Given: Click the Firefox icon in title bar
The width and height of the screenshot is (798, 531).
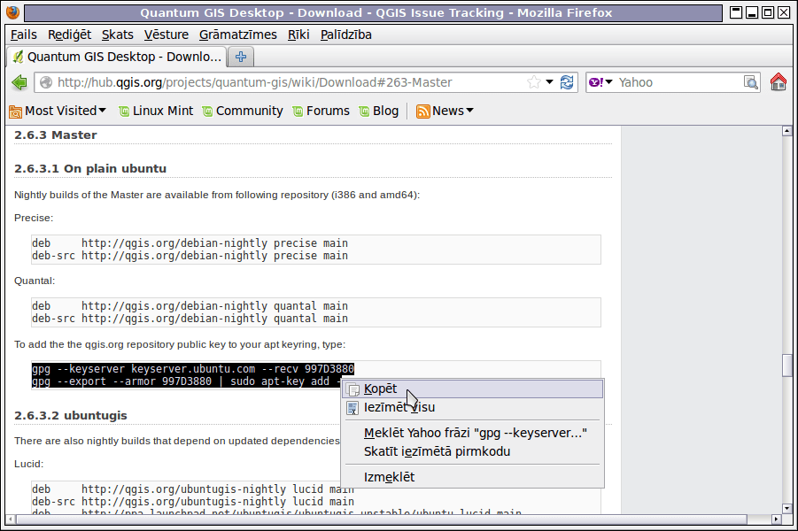Looking at the screenshot, I should coord(12,12).
